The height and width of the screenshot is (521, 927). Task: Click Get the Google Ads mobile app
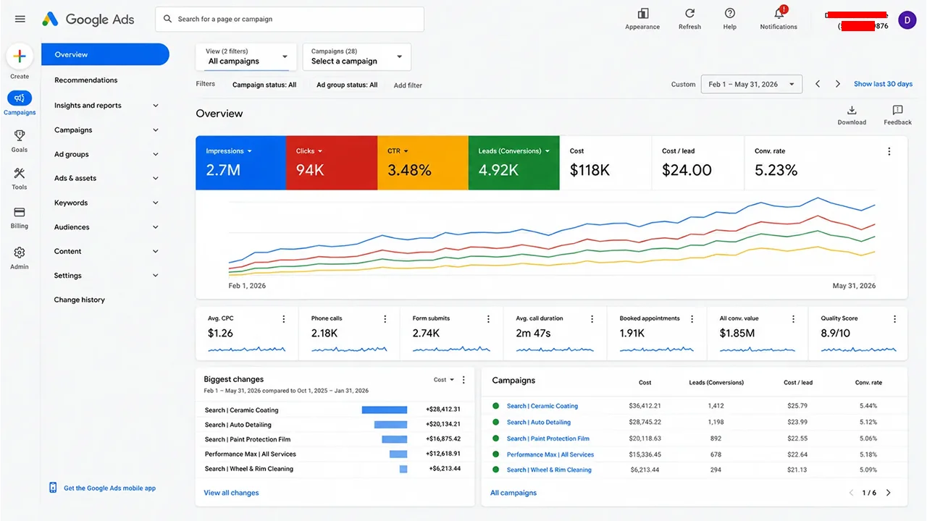[x=109, y=488]
